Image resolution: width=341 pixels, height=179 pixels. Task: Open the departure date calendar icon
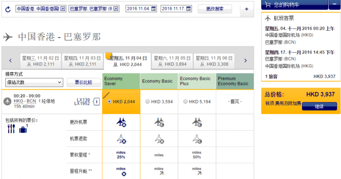(x=153, y=9)
